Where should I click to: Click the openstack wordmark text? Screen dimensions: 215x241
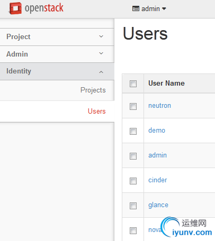coord(44,8)
